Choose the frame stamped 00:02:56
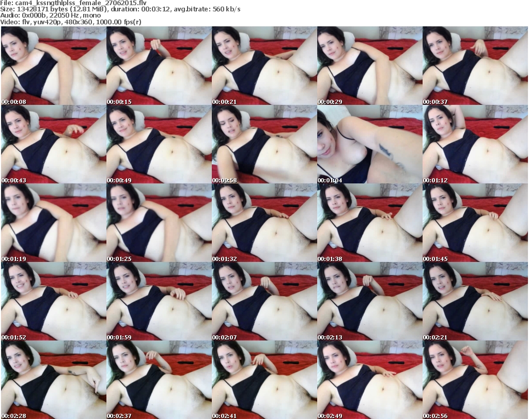529x419 pixels. coord(475,380)
